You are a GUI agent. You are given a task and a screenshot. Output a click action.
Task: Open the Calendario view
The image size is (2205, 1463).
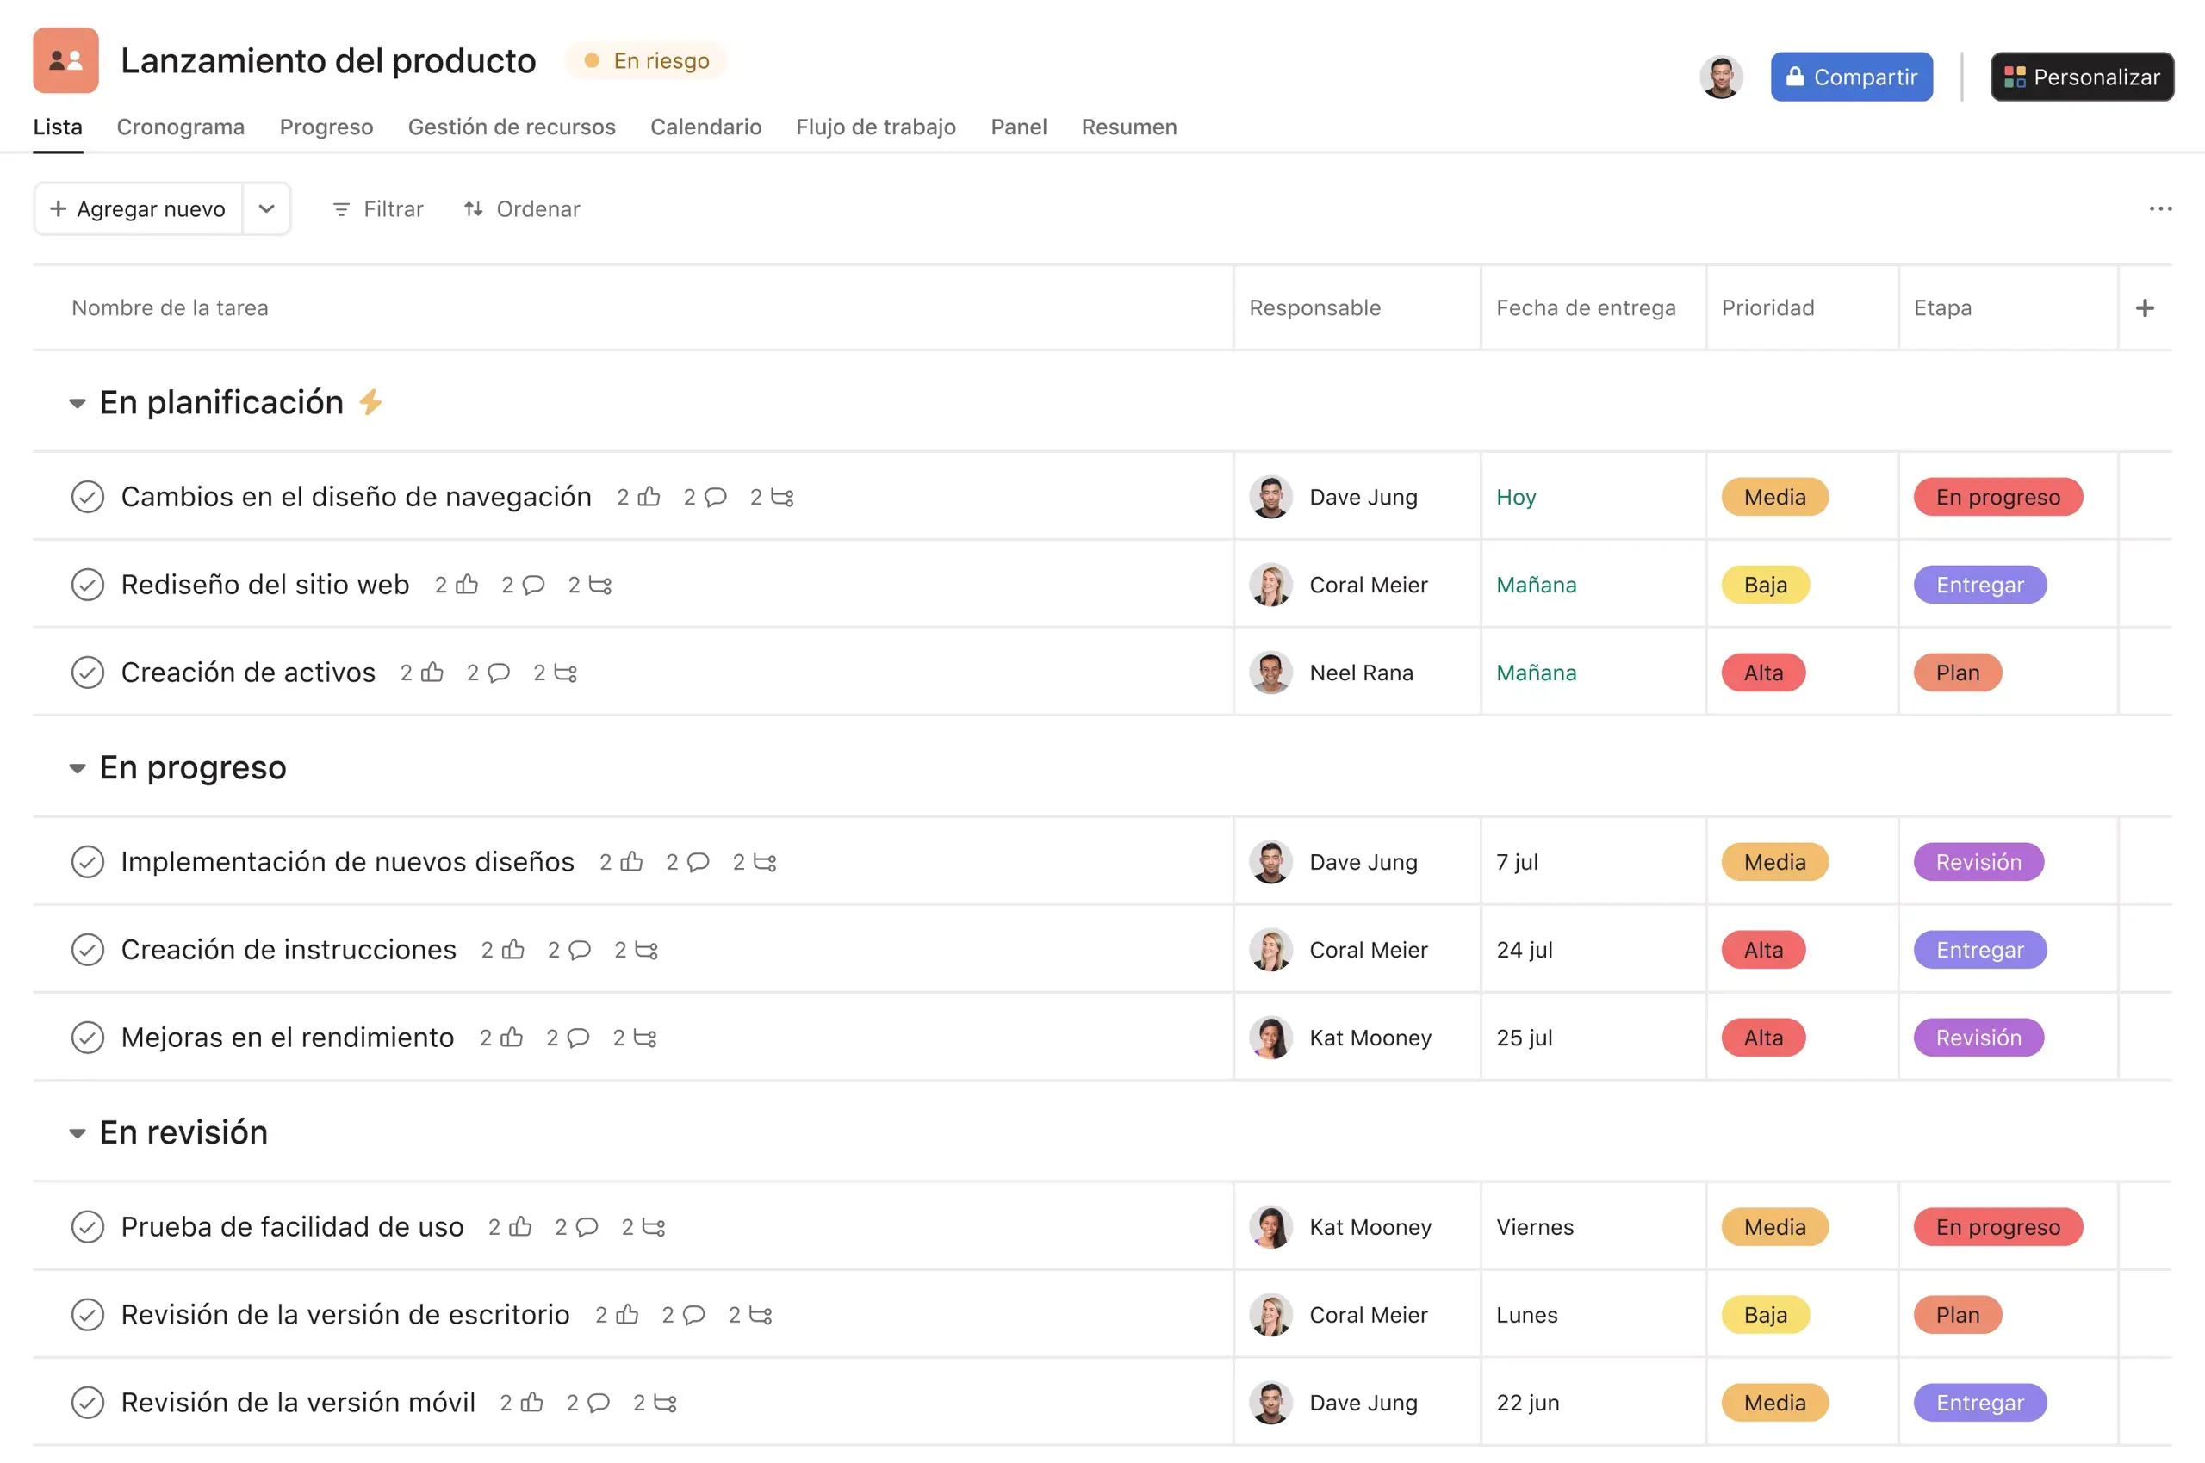[705, 127]
